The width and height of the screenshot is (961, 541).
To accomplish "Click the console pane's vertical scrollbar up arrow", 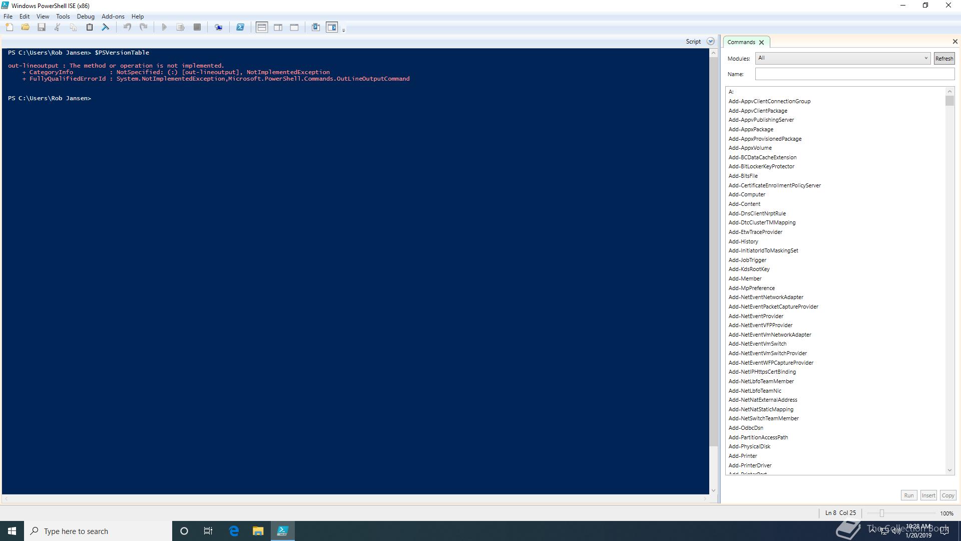I will [713, 53].
